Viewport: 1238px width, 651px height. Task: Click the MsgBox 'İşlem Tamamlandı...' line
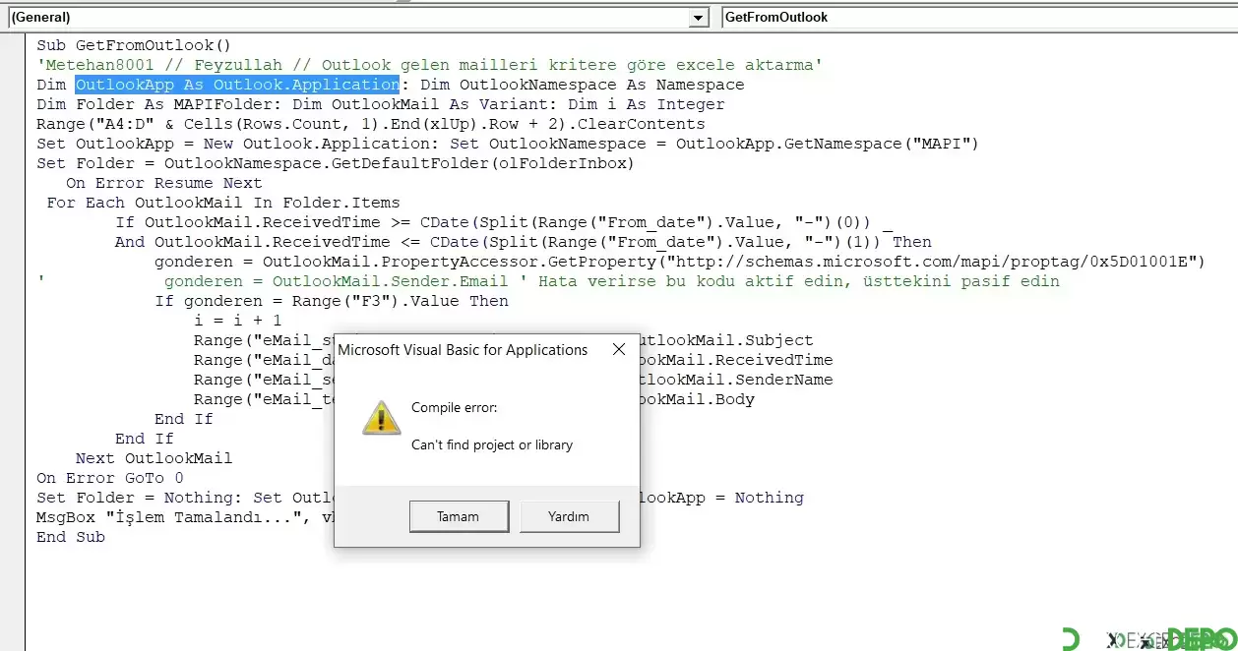(x=184, y=517)
